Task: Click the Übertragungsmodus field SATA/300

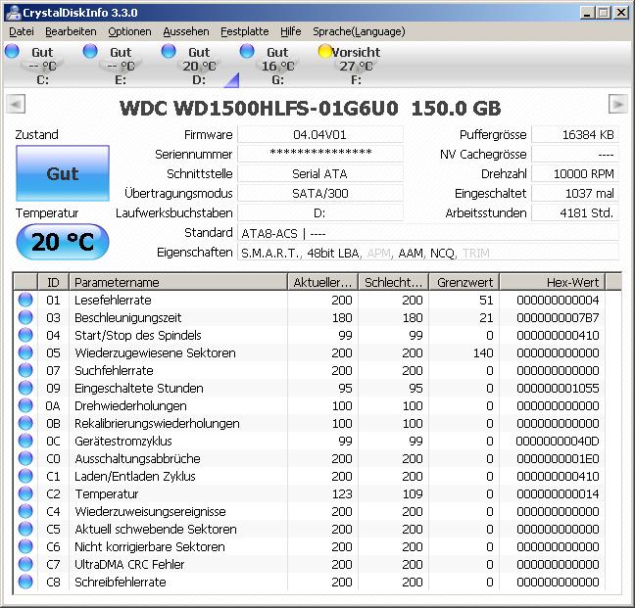Action: pyautogui.click(x=319, y=193)
